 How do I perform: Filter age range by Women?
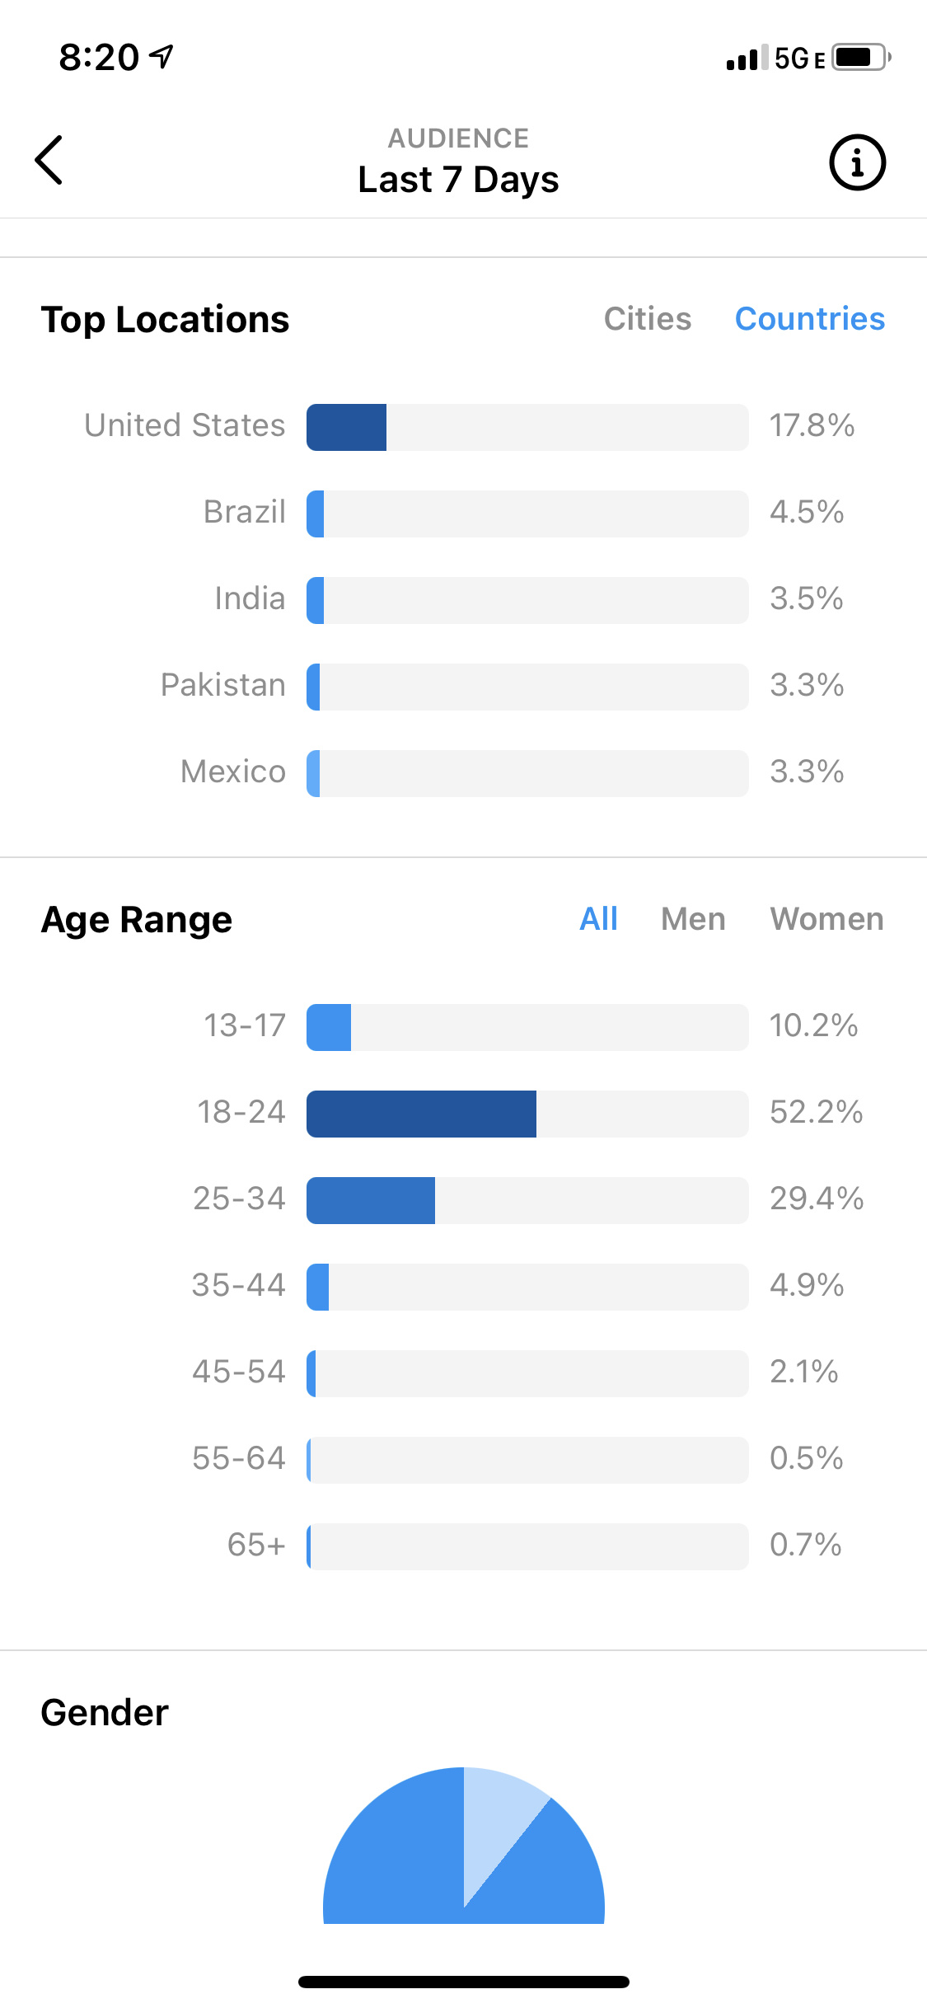coord(827,919)
